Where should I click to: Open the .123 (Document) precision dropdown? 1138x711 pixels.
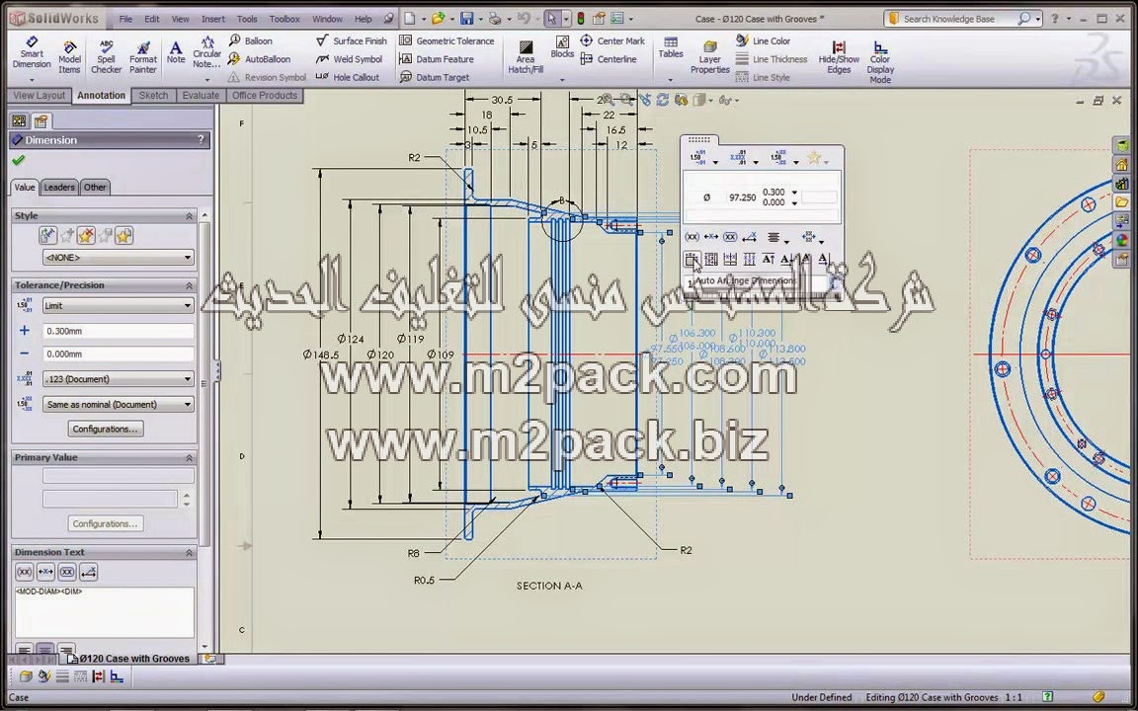pyautogui.click(x=118, y=379)
